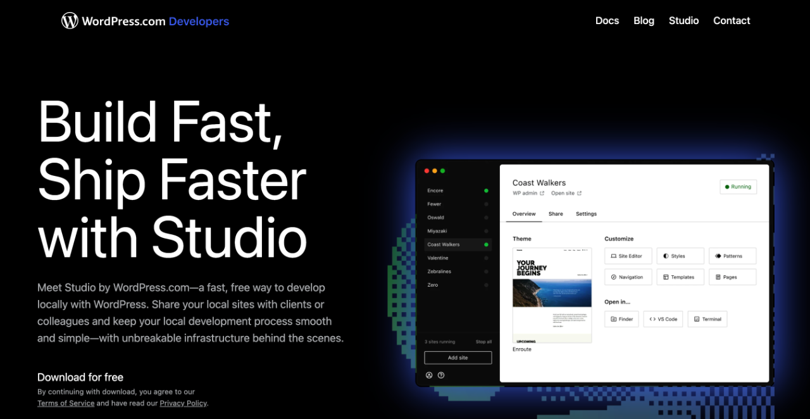
Task: Toggle the Encore site running status dot
Action: [x=486, y=191]
